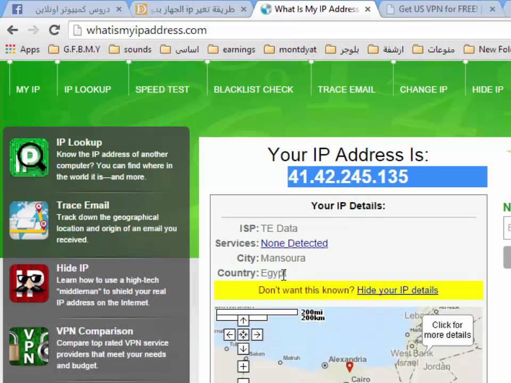Open the اساسى bookmark folder

point(179,49)
